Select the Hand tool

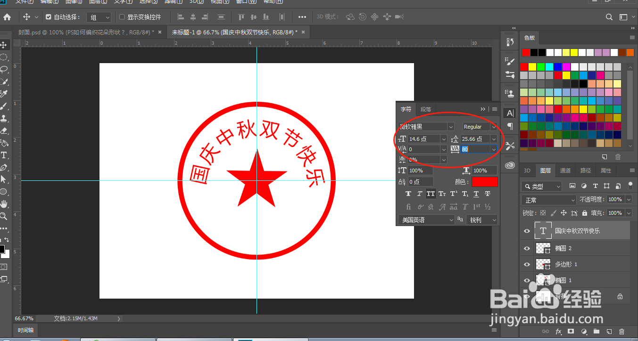4,204
